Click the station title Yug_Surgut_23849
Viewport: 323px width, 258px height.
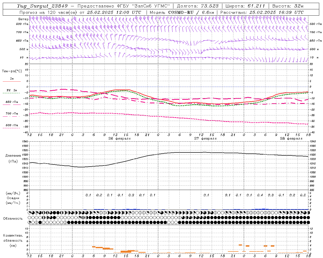43,6
